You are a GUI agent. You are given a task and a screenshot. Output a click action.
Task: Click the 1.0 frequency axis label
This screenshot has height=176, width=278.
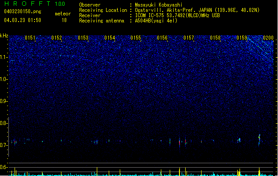tap(4, 79)
